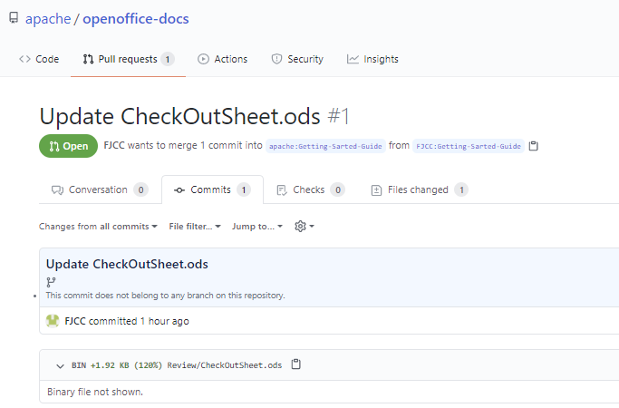Open the FJCC committer profile link

75,321
